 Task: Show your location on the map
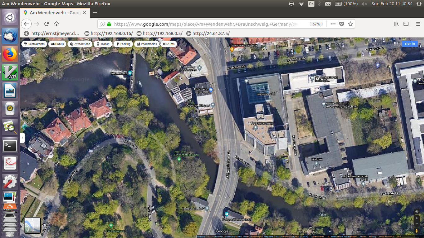tap(417, 211)
